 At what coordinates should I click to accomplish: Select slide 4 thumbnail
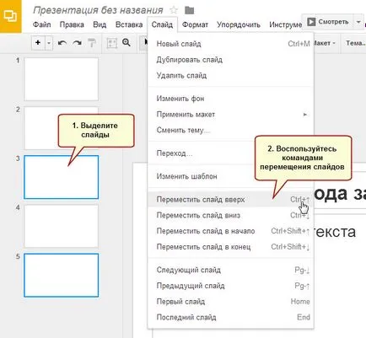pos(62,226)
